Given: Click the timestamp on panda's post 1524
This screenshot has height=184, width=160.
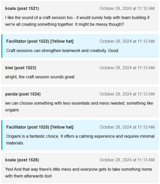Looking at the screenshot, I should [x=127, y=94].
